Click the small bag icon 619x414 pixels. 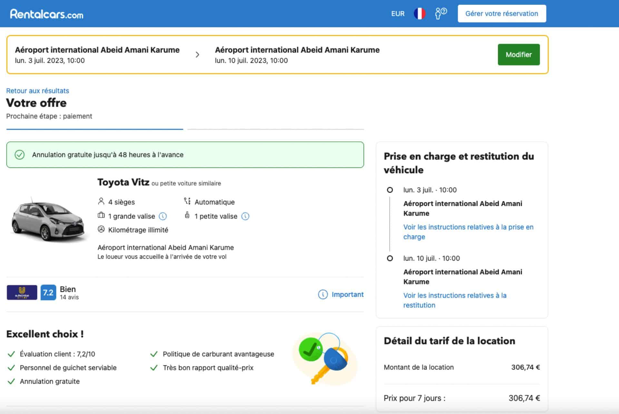[187, 215]
